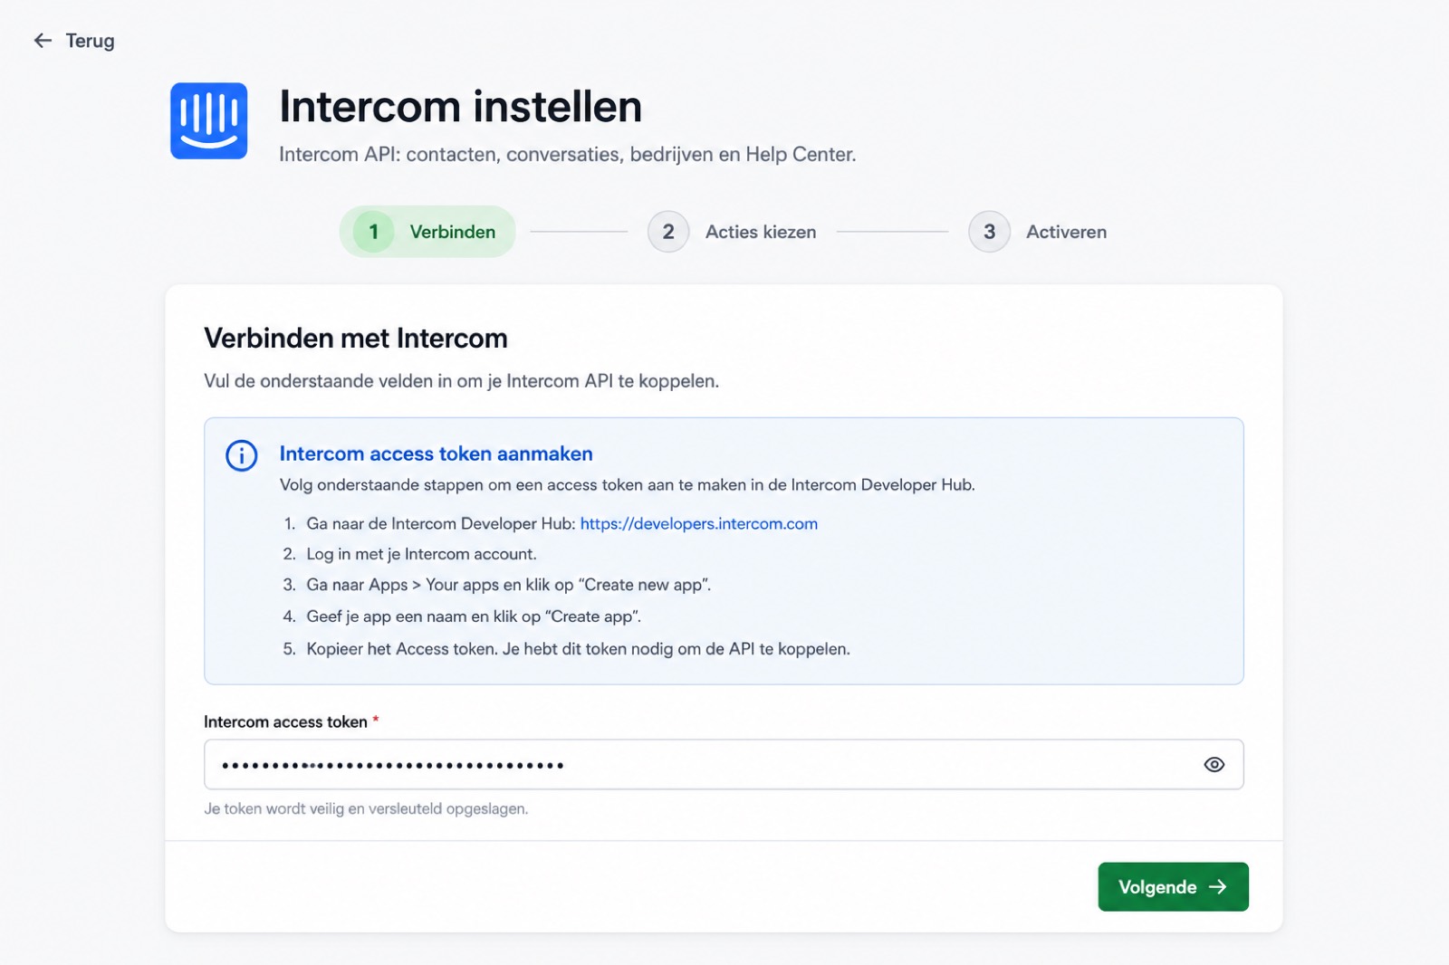Select step 2 Acties kiezen
This screenshot has height=965, width=1449.
click(x=733, y=232)
